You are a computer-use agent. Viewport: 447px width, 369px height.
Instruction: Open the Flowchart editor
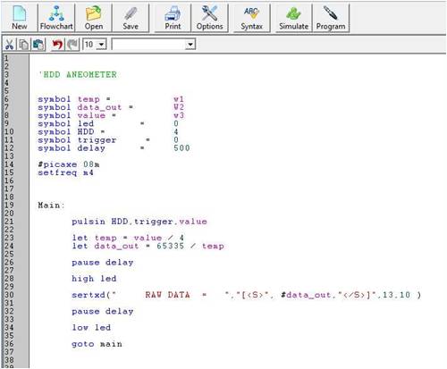(56, 17)
